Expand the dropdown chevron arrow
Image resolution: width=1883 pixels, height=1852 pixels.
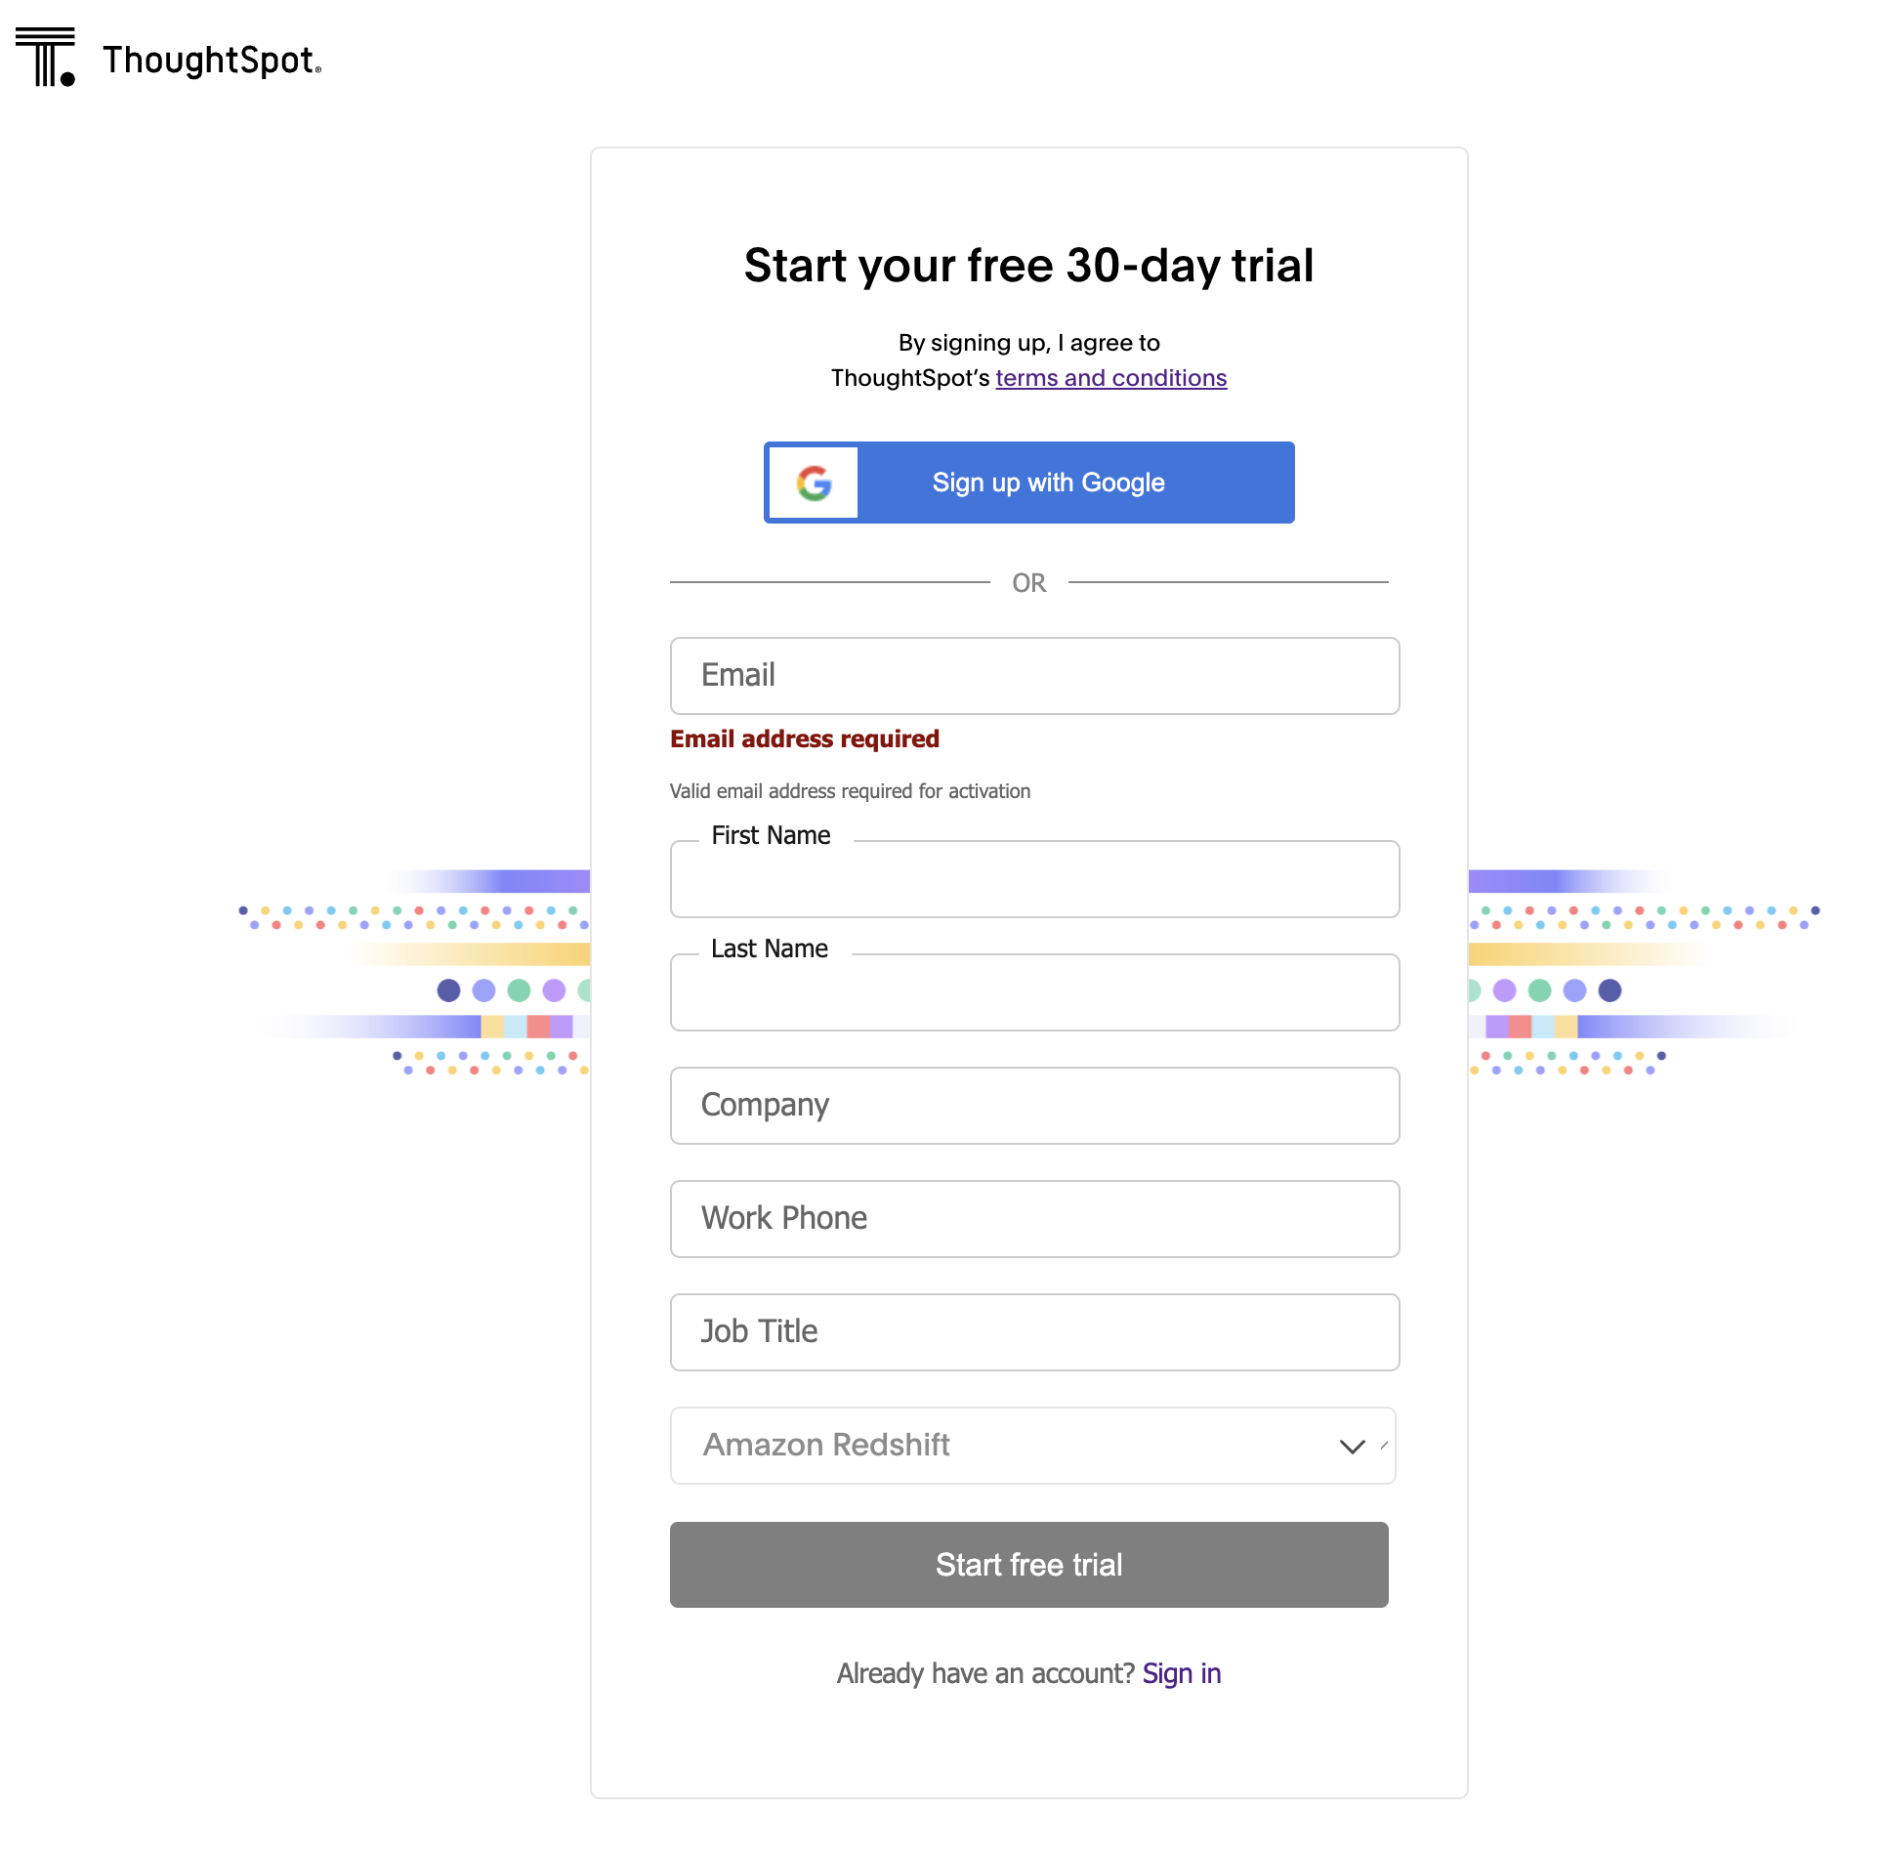click(1352, 1447)
